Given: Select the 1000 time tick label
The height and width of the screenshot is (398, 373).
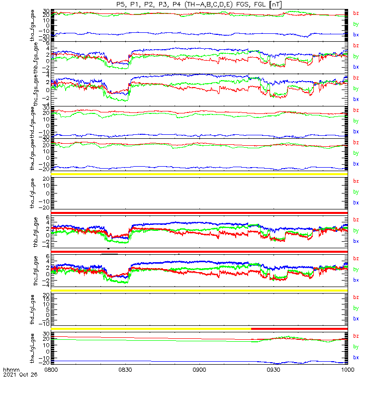Looking at the screenshot, I should (x=348, y=370).
